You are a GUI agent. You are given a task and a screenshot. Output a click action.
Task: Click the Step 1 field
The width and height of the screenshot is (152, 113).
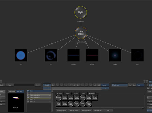click(x=47, y=85)
